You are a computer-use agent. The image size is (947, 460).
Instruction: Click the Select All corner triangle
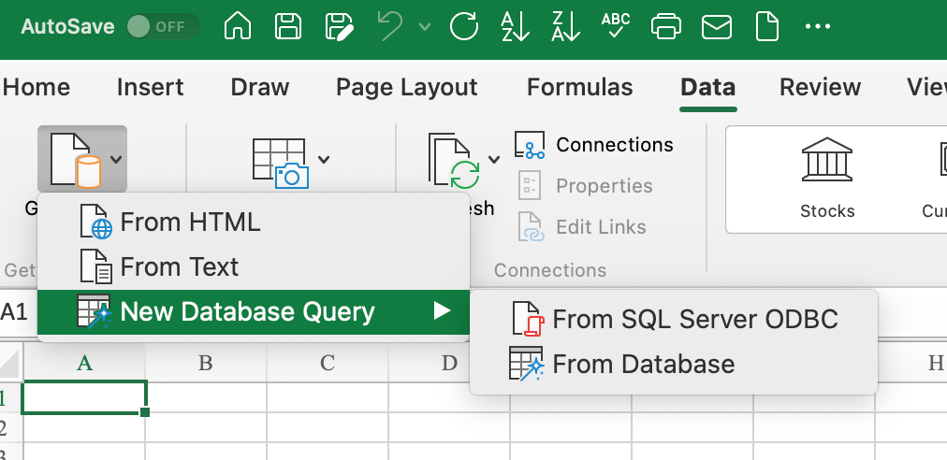(10, 364)
